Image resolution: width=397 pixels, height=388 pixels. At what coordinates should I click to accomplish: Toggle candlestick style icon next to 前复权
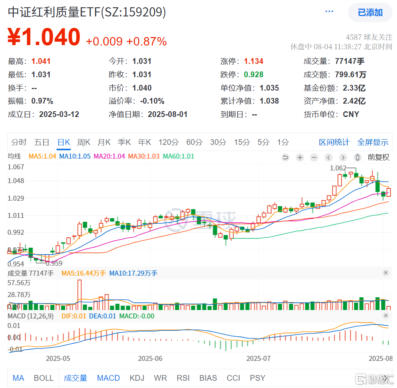(357, 157)
